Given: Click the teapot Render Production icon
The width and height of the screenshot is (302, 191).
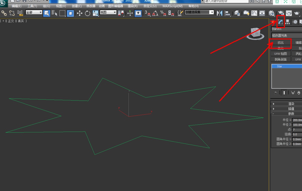Looking at the screenshot, I should (297, 13).
